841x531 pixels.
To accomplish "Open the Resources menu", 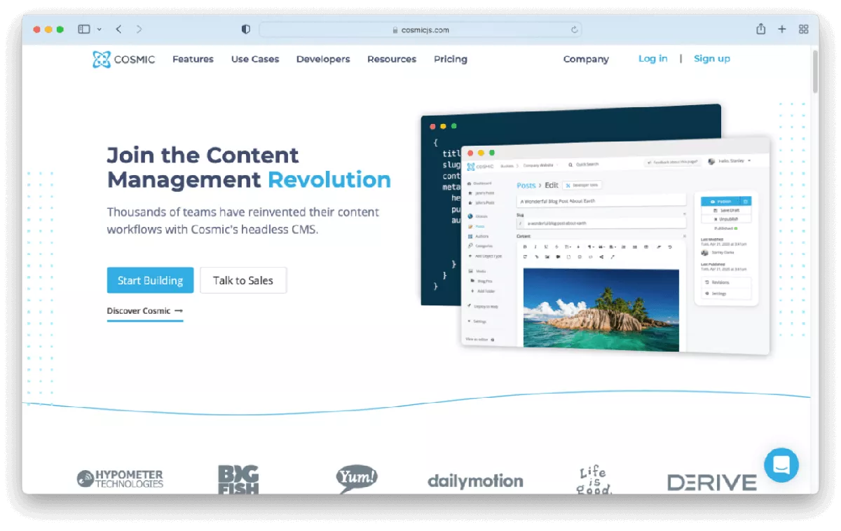I will (392, 60).
